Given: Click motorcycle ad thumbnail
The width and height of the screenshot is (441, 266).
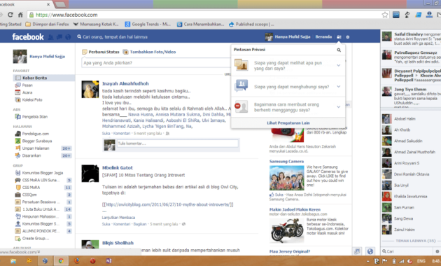Looking at the screenshot, I should (x=286, y=230).
